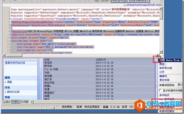Select WebPartPages:DataFormWebPart breadcrumb tag
Screen dimensions: 184x114
pyautogui.click(x=130, y=1)
